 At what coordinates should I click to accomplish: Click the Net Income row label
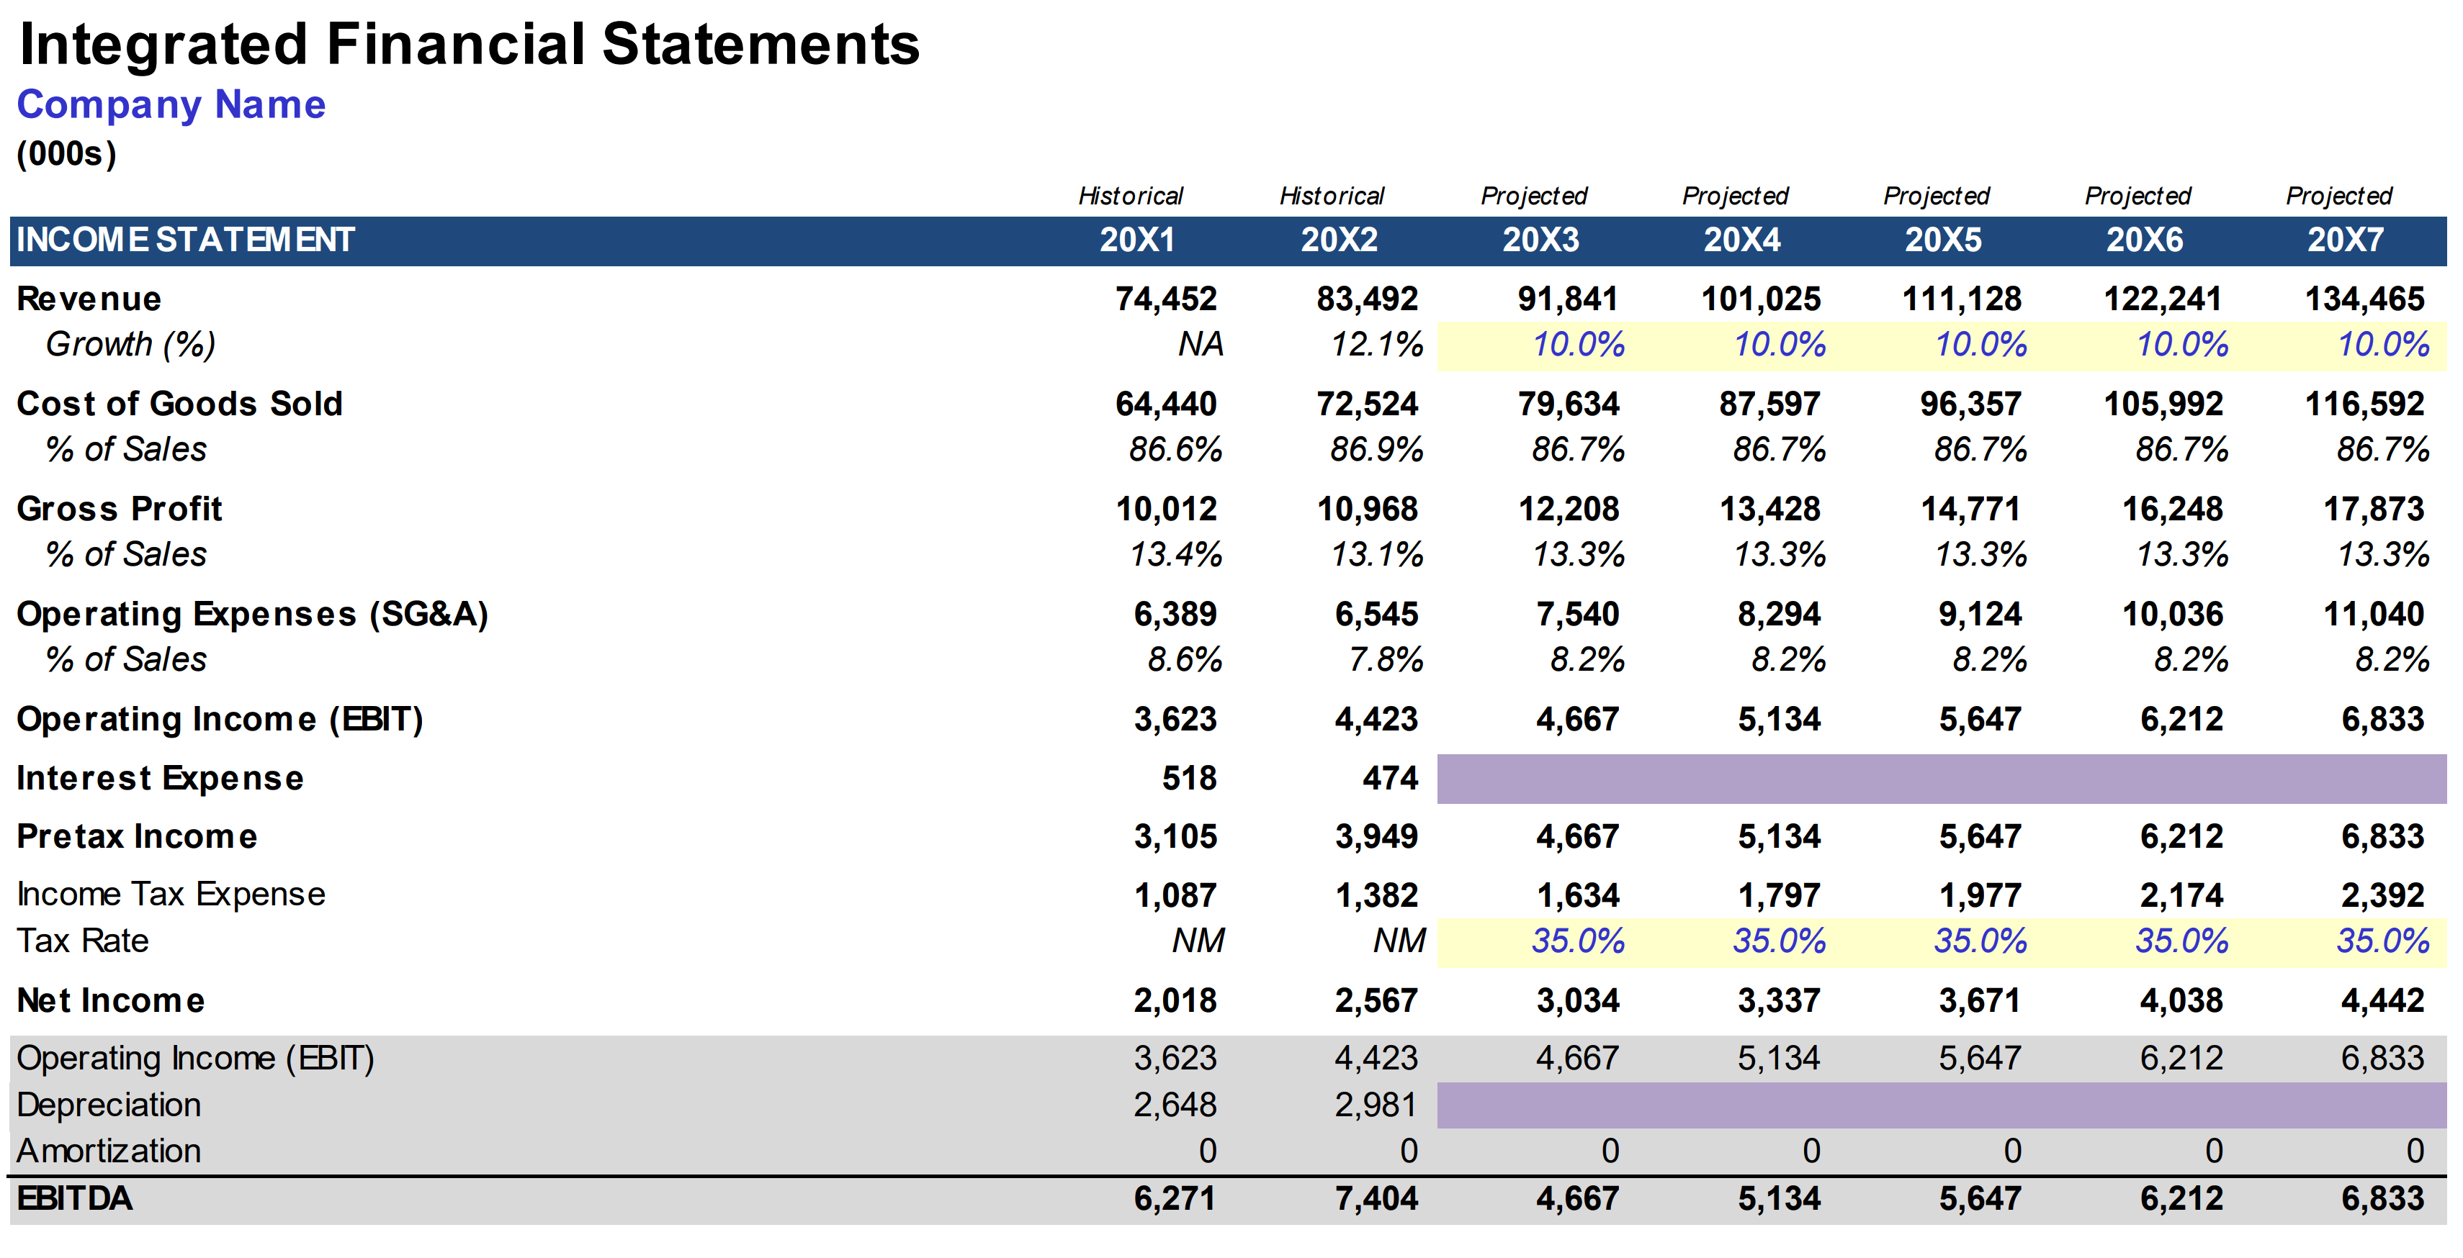[111, 1001]
